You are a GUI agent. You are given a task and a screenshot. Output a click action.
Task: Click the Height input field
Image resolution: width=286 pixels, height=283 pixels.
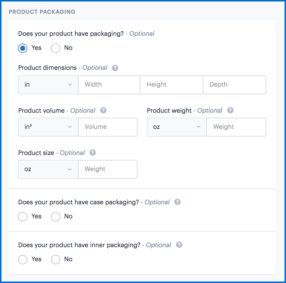click(x=172, y=85)
